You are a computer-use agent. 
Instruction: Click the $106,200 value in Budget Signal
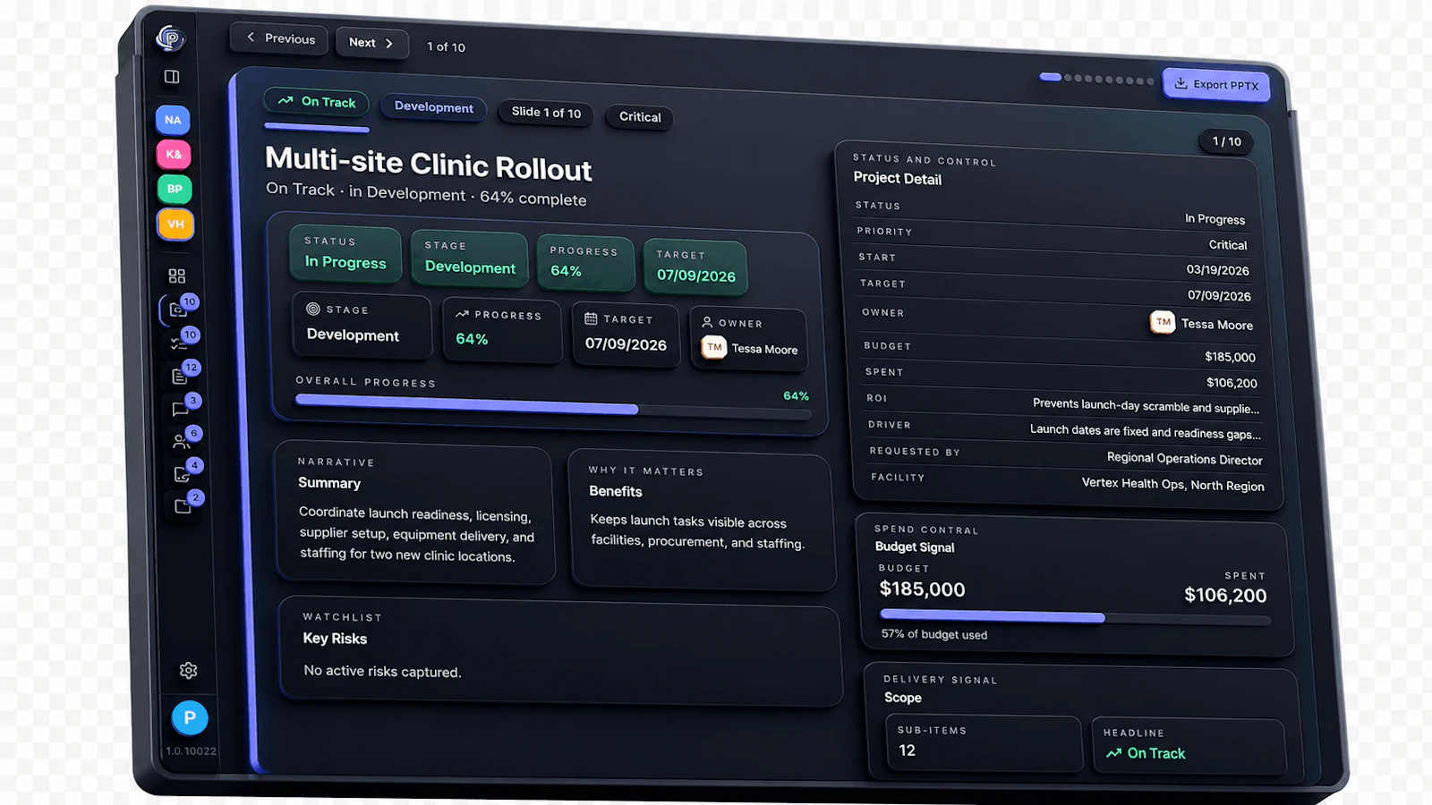coord(1225,596)
